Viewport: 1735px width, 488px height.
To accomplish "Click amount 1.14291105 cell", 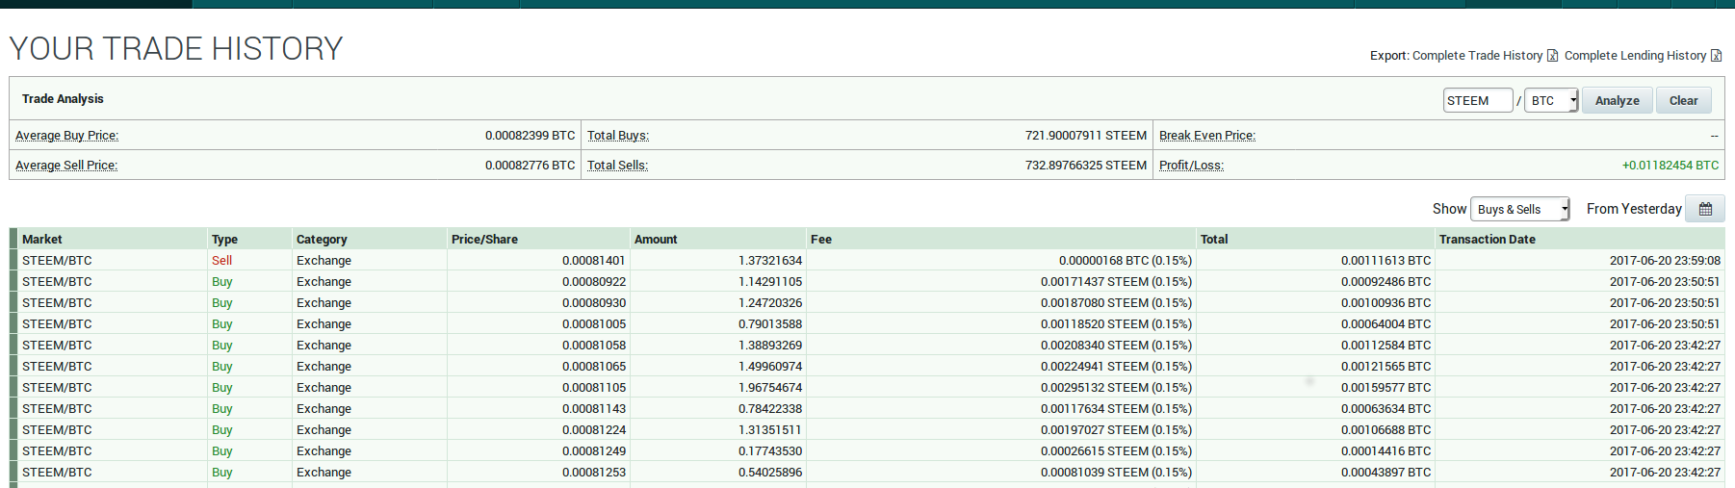I will (770, 282).
